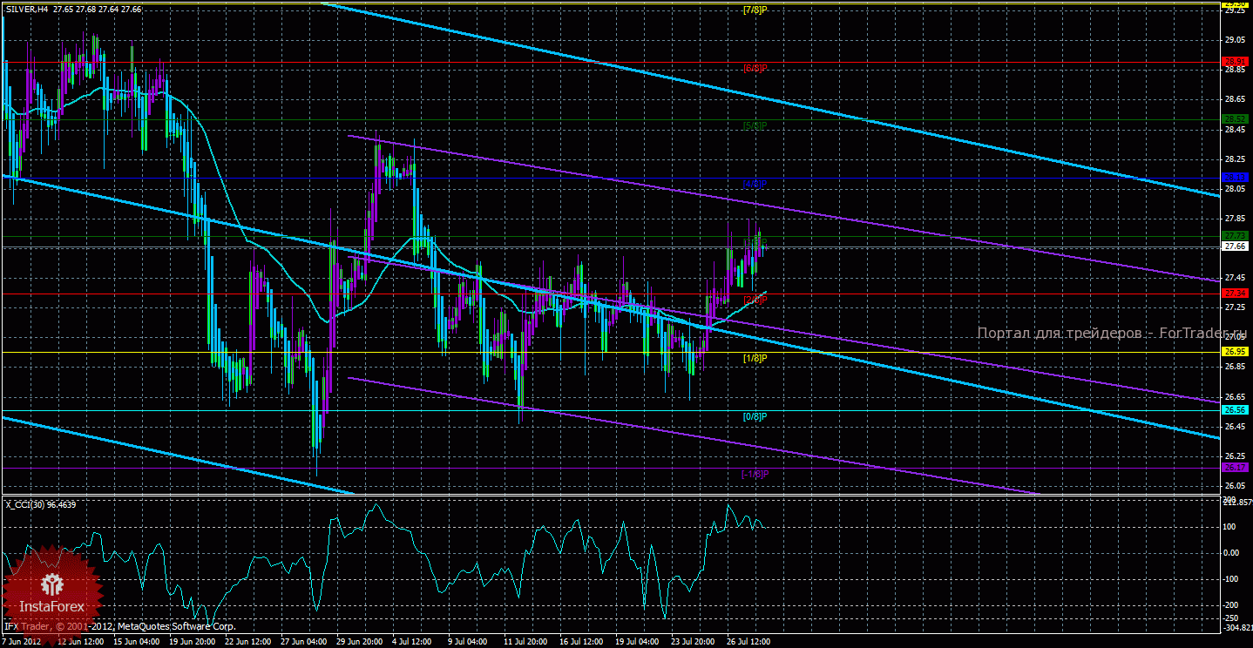The image size is (1253, 648).
Task: Select the green 27.73 price tag
Action: (1236, 236)
